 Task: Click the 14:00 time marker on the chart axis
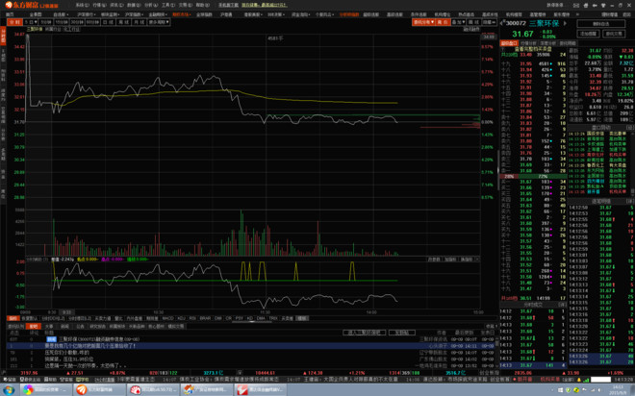pos(371,312)
